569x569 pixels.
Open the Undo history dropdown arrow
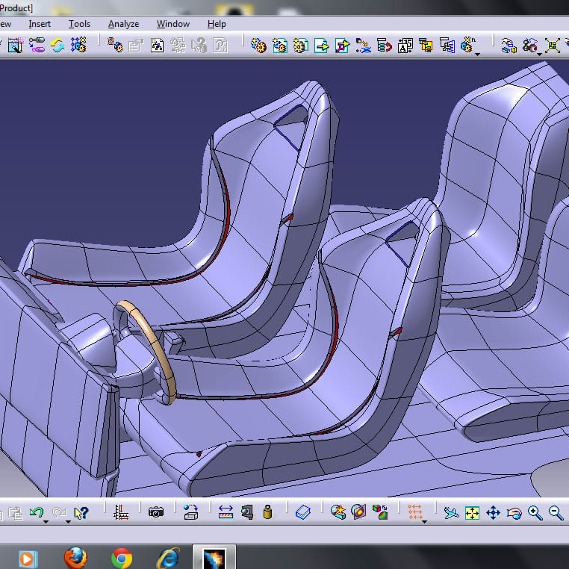[x=46, y=520]
